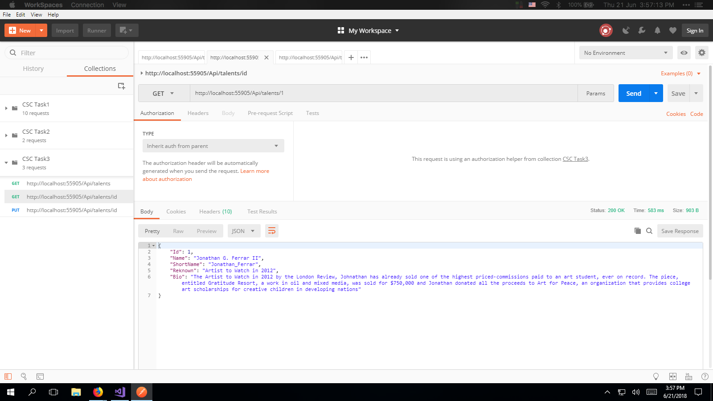Screen dimensions: 713x401
Task: Open the Headers response tab
Action: [x=215, y=212]
